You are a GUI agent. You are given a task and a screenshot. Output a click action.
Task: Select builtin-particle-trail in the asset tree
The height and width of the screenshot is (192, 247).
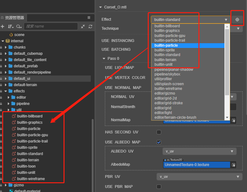pyautogui.click(x=32, y=141)
